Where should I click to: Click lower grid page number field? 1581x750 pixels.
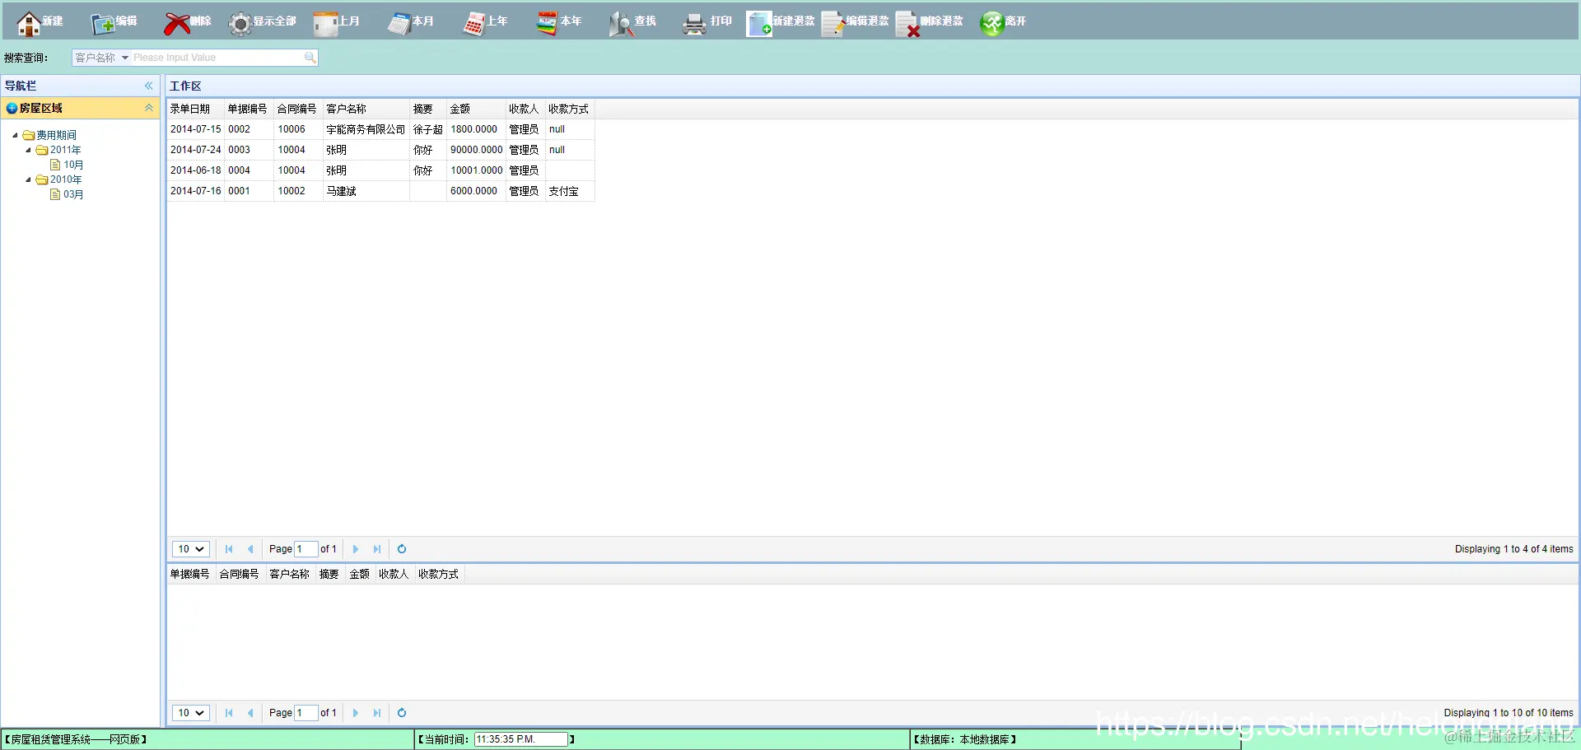pyautogui.click(x=306, y=713)
